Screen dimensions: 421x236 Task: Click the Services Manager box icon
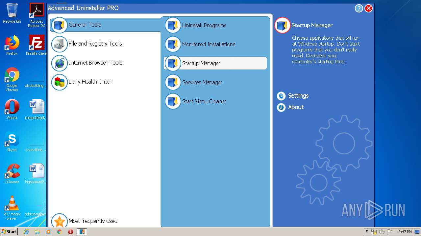point(173,83)
